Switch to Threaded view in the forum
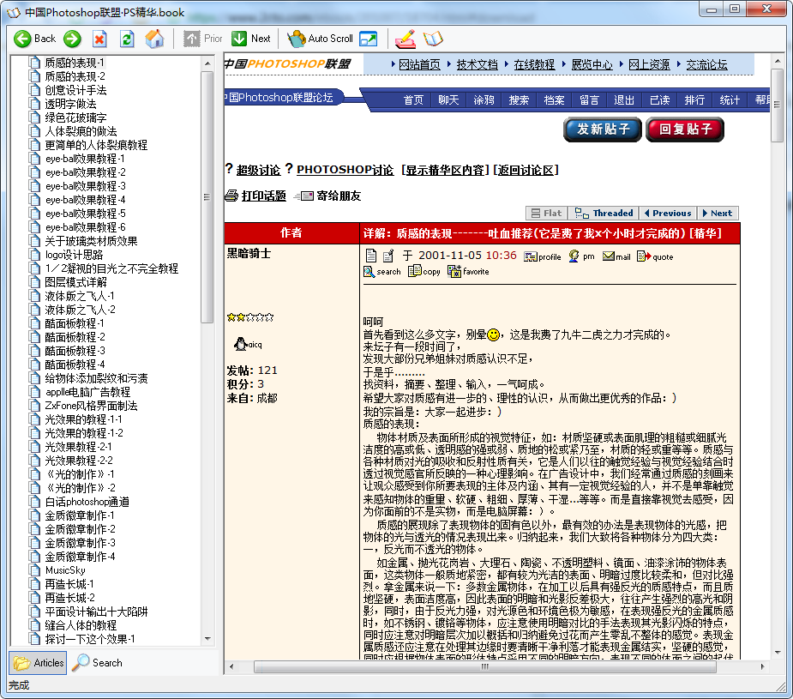 coord(604,214)
